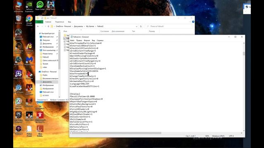Open Google Chrome desktop shortcut
This screenshot has width=264, height=148.
[29, 21]
